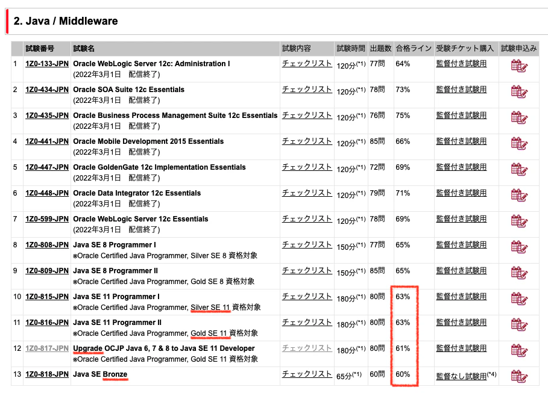Open the 1Z0-435-JPN exam number link

tap(47, 115)
